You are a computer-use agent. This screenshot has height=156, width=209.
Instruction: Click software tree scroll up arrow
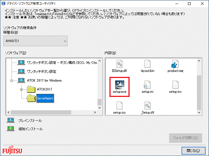point(100,61)
